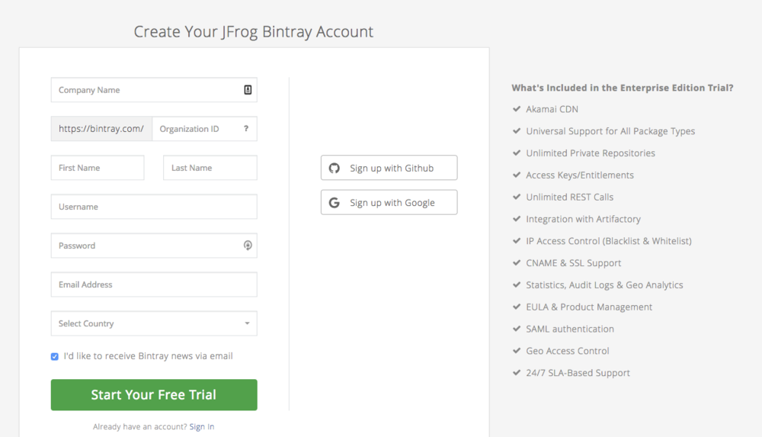Click the checkmark icon beside SAML authentication
762x437 pixels.
517,329
